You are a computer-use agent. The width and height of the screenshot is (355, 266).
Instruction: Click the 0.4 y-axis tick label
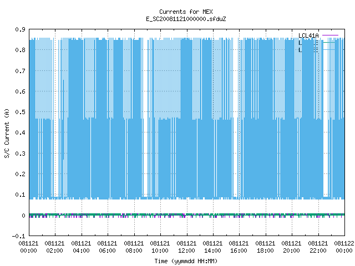(20, 132)
